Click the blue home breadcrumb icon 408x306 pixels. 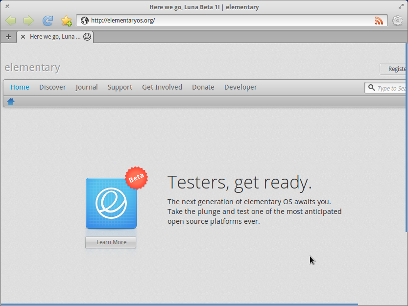(x=11, y=101)
